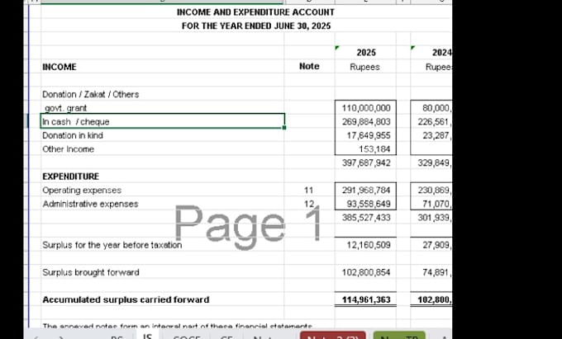This screenshot has height=339, width=562.
Task: Select the 2024 column's 74,891 brought forward value
Action: click(x=431, y=272)
